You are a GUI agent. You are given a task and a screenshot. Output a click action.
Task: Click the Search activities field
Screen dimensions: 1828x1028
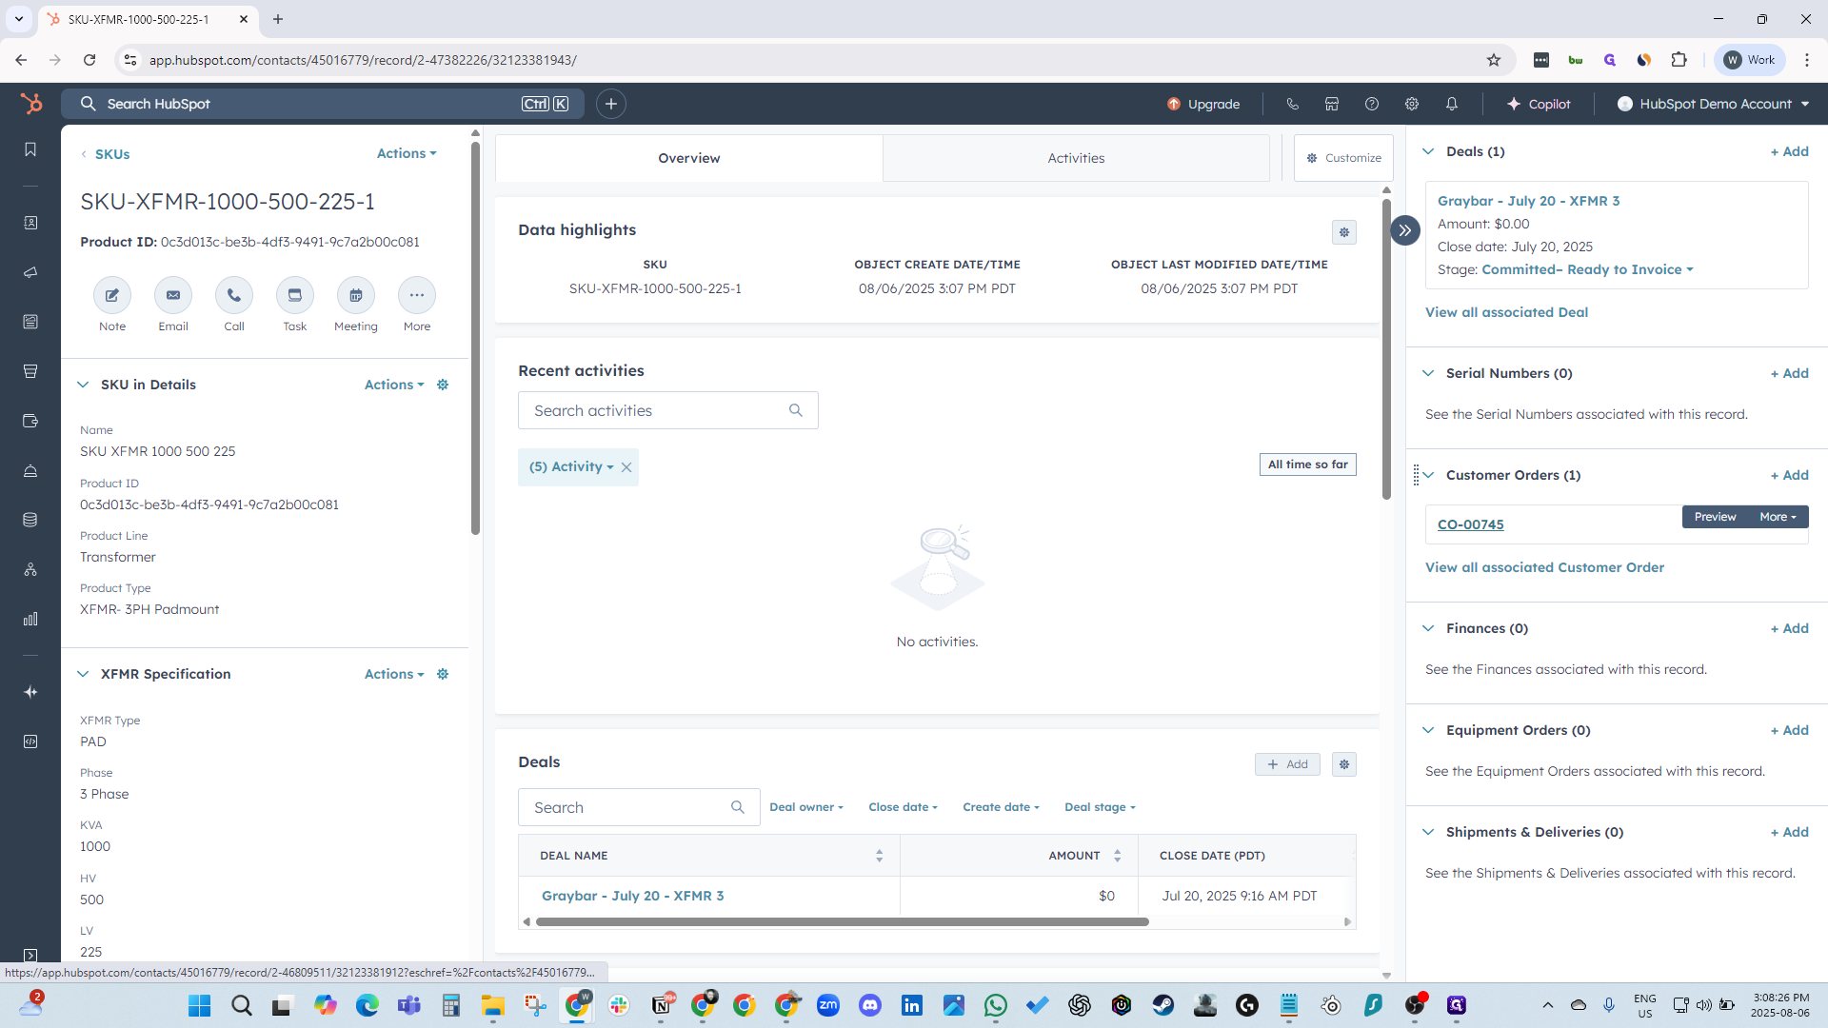click(657, 410)
